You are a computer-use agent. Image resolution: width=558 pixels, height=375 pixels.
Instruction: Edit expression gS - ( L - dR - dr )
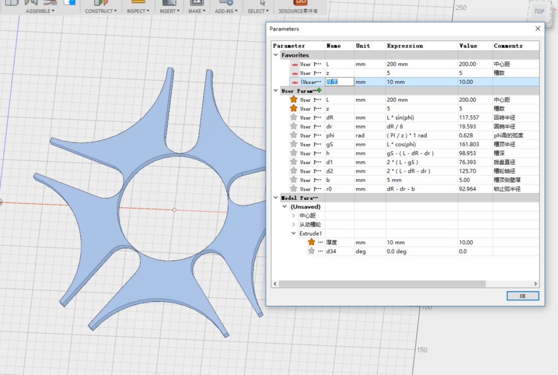click(x=410, y=153)
